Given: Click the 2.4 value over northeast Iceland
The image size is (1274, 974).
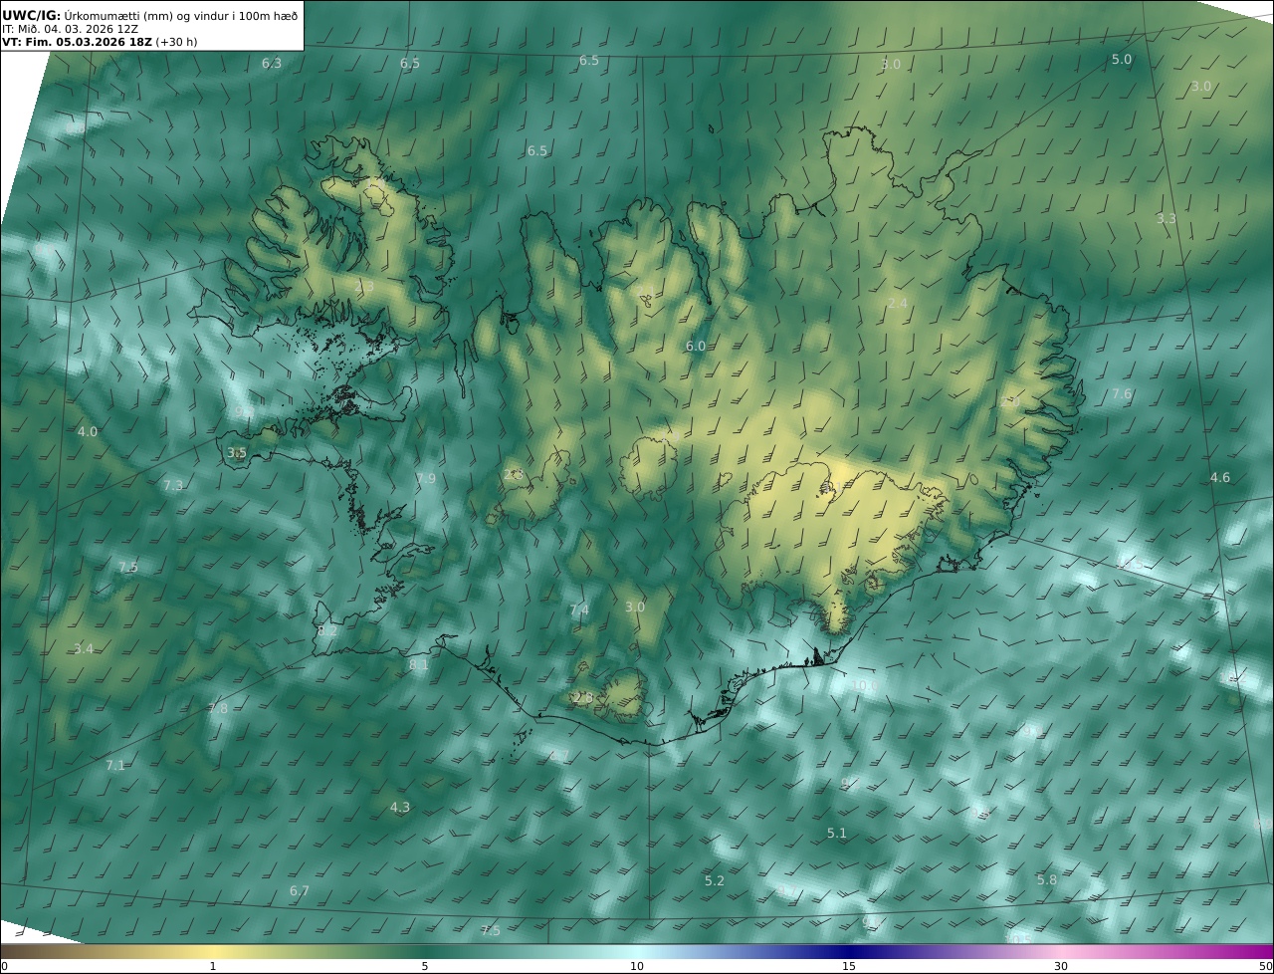Looking at the screenshot, I should (x=898, y=302).
